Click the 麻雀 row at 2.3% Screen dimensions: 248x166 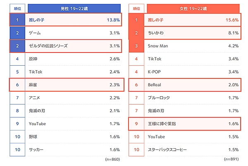point(74,85)
